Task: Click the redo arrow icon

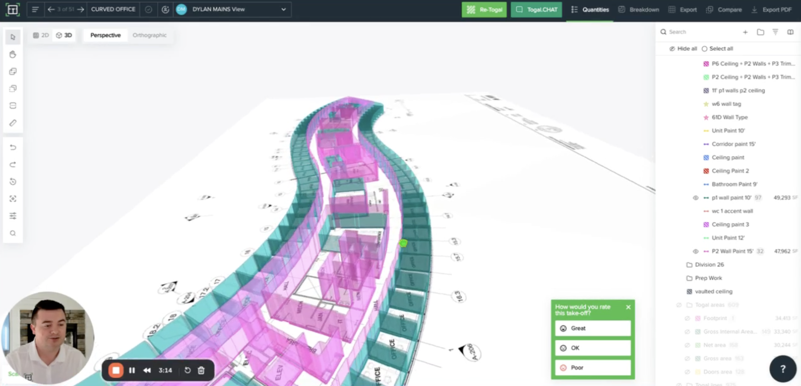Action: (x=13, y=164)
